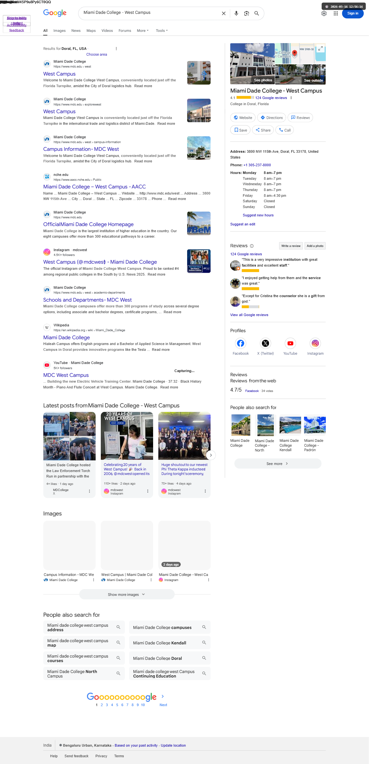Open Privacy link in footer
373x764 pixels.
[101, 756]
